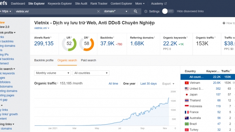The width and height of the screenshot is (235, 132).
Task: Click the UR 52 gauge
Action: 69,43
